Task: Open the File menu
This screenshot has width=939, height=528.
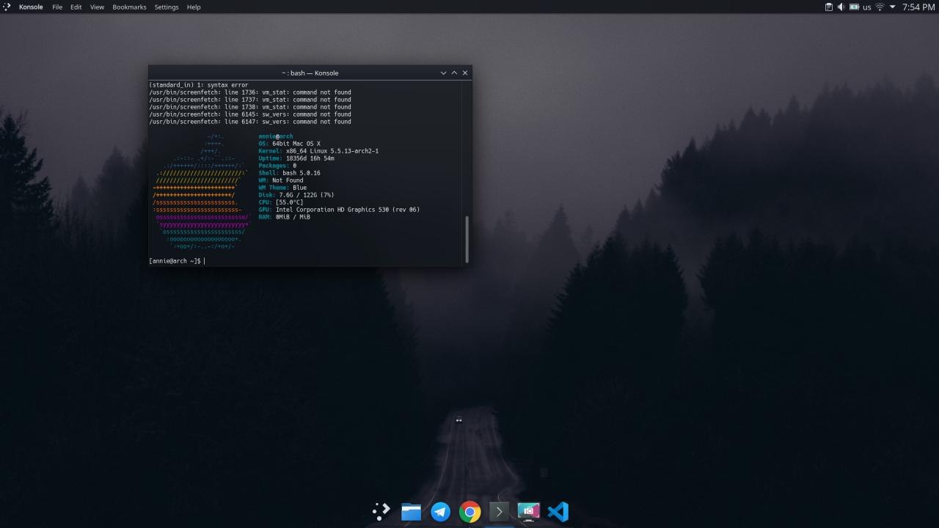Action: pos(57,7)
